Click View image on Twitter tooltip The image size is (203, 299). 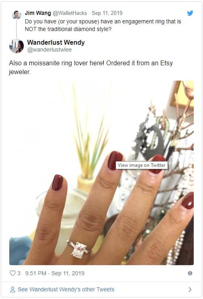pos(142,165)
